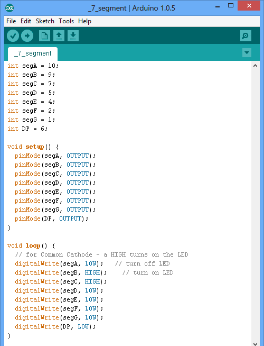Click 'pinMode(segB, OUTPUT);' line
264x346 pixels.
(x=55, y=165)
